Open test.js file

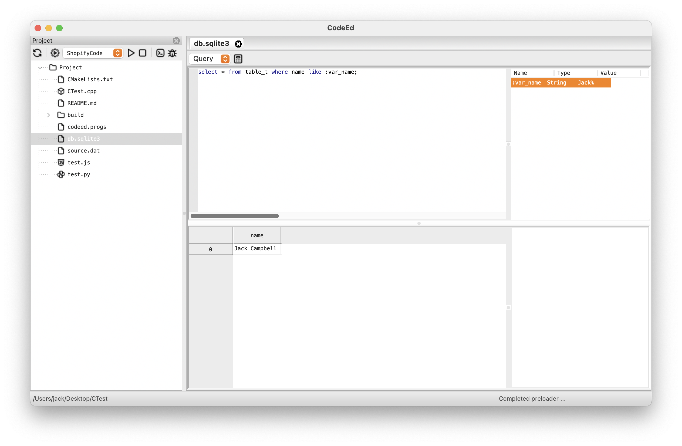79,163
